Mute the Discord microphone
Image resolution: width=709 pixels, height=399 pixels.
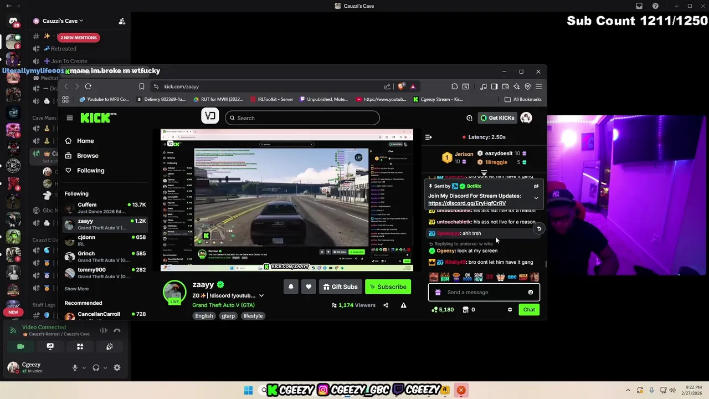(x=75, y=367)
